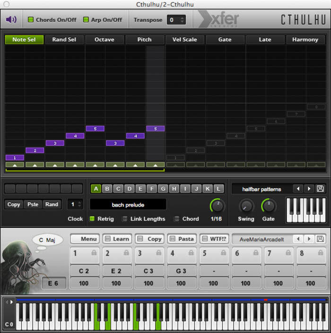This screenshot has height=333, width=331.
Task: Click lock icon on chord slot 4
Action: pyautogui.click(x=191, y=253)
